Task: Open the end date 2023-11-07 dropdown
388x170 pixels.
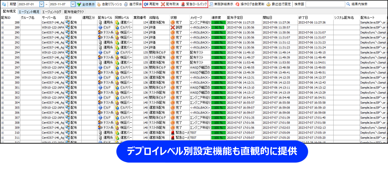Action: click(73, 4)
